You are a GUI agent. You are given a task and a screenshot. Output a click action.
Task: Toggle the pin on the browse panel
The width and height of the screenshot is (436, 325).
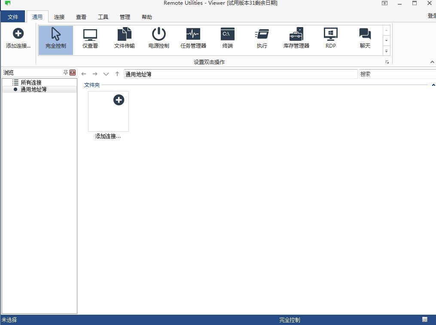click(x=66, y=73)
